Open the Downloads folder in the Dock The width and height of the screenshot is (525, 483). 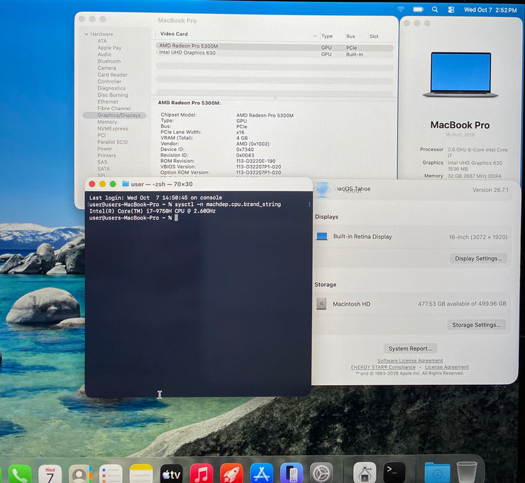coord(437,473)
